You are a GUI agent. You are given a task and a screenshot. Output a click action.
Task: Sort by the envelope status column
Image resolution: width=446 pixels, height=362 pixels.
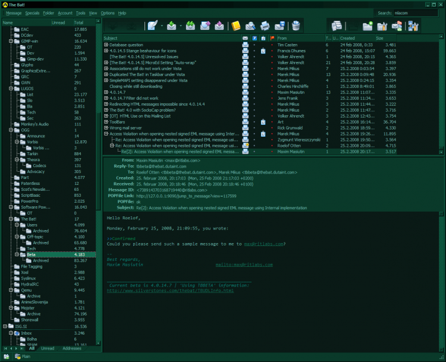[x=245, y=38]
